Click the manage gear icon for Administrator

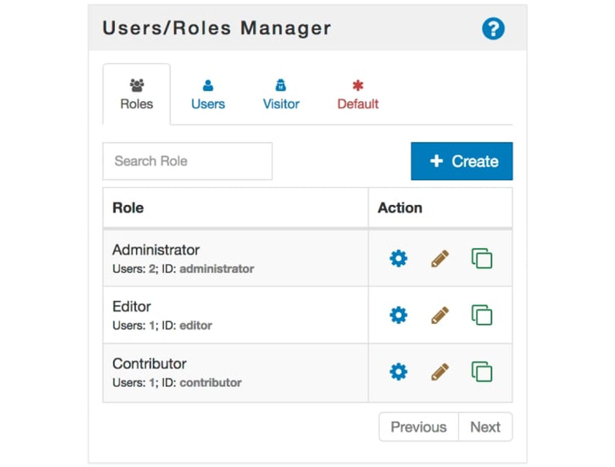click(398, 258)
